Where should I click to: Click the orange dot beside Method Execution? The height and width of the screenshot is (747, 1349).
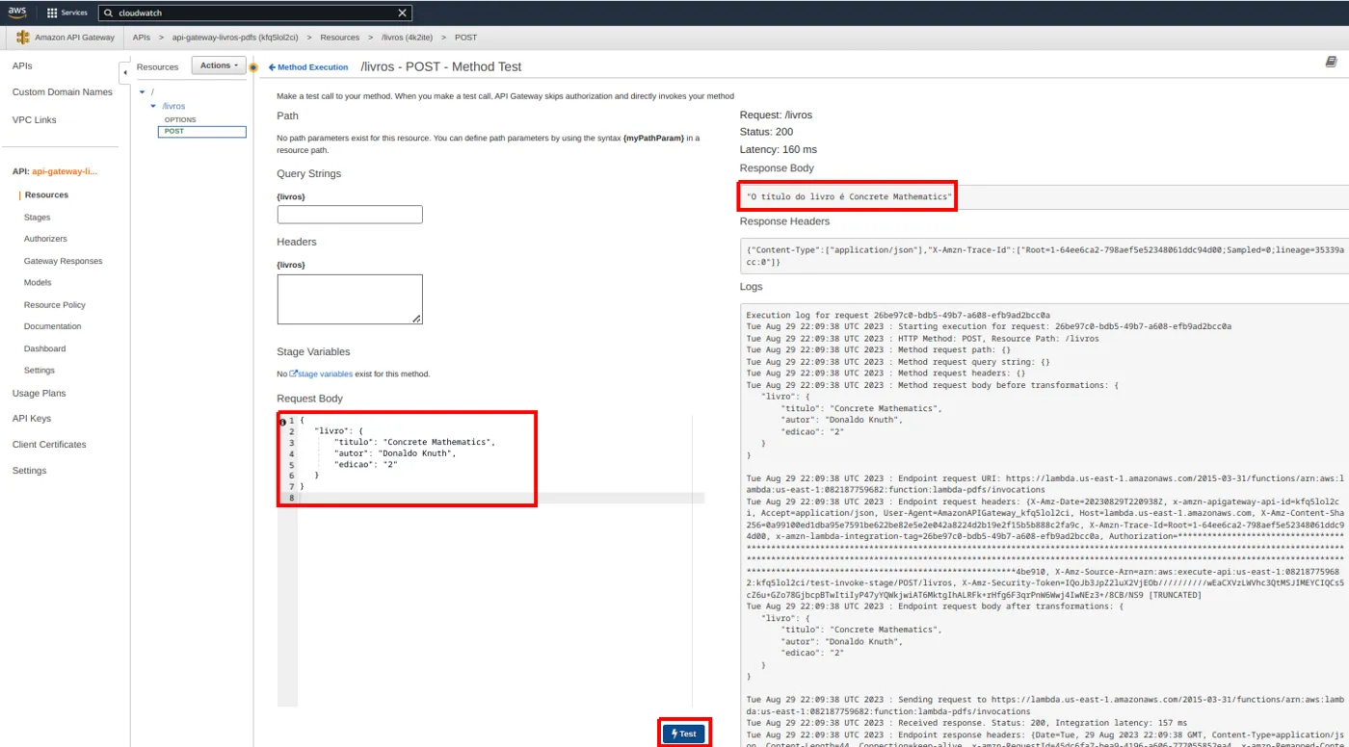253,67
